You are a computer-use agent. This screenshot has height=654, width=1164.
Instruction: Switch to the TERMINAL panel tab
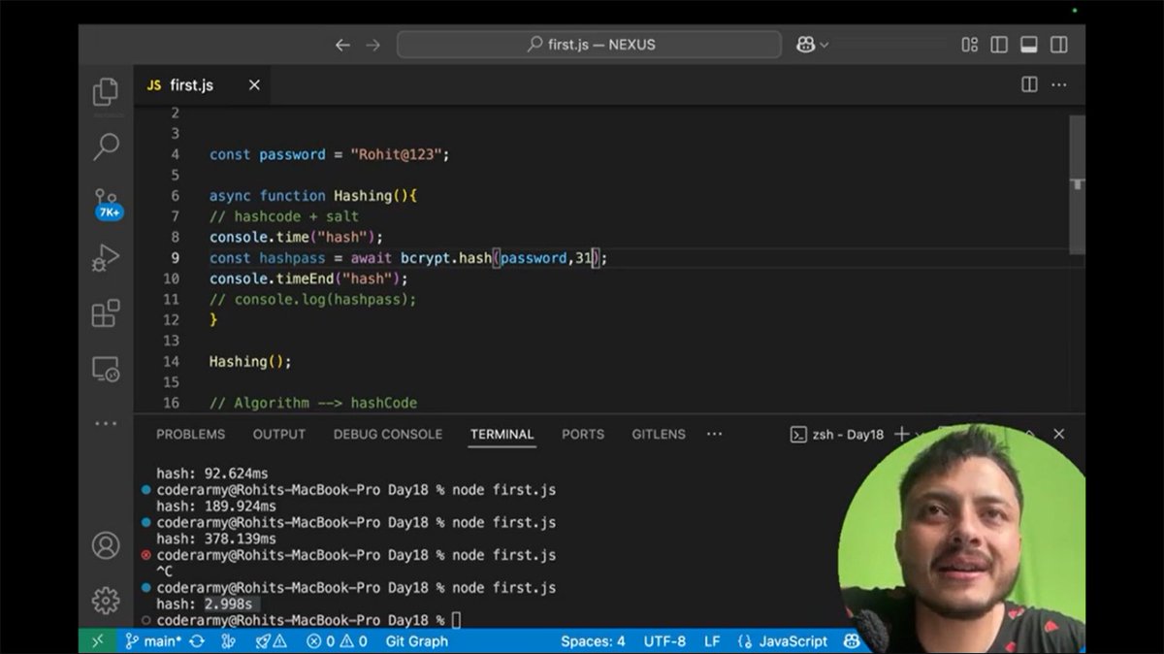coord(502,434)
